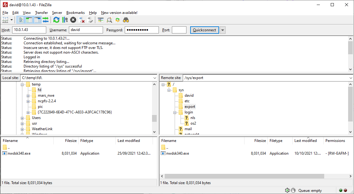
Task: Collapse the remote sys folder
Action: pos(169,90)
